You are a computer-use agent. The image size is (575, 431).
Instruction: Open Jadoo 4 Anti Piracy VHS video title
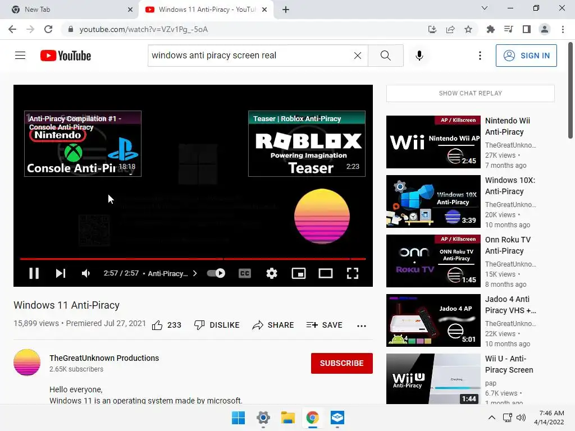tap(510, 305)
